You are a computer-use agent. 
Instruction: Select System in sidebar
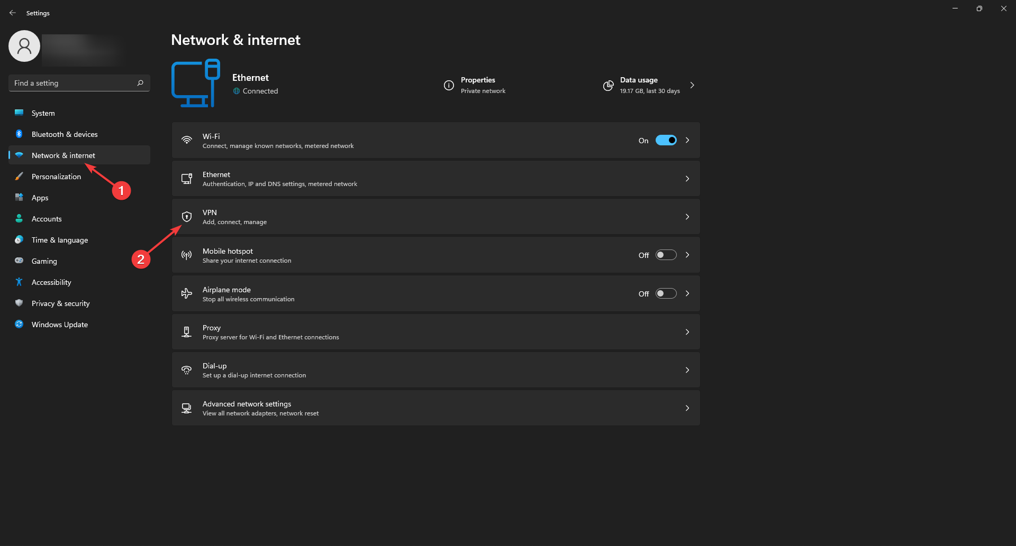point(79,113)
